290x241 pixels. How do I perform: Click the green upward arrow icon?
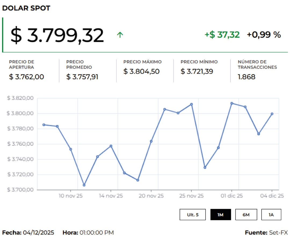120,35
